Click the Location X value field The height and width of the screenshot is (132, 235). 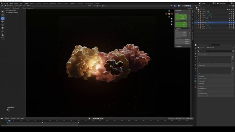click(x=181, y=15)
